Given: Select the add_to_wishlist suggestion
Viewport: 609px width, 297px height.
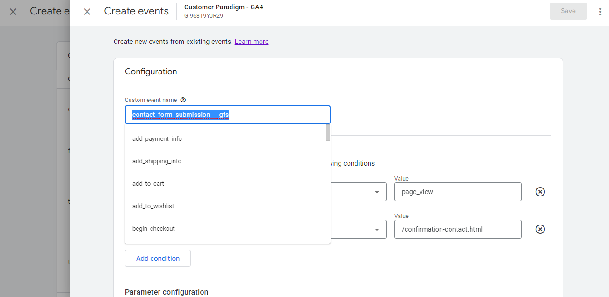Looking at the screenshot, I should [153, 206].
